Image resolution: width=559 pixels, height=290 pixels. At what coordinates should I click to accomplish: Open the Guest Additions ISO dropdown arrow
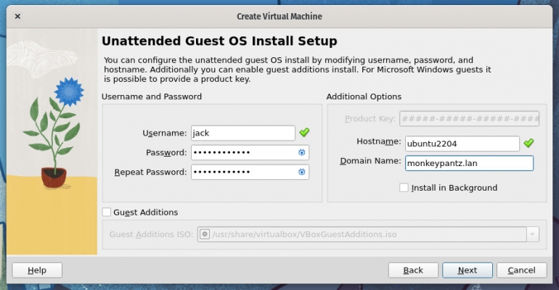click(532, 234)
